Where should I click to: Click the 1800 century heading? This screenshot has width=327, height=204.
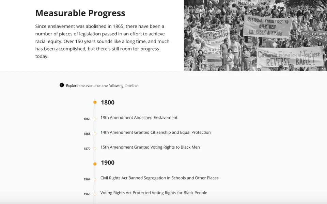coord(108,102)
